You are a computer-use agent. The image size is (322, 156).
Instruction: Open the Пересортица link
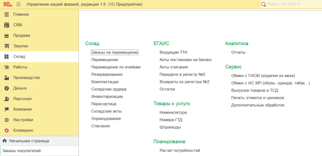tap(104, 104)
